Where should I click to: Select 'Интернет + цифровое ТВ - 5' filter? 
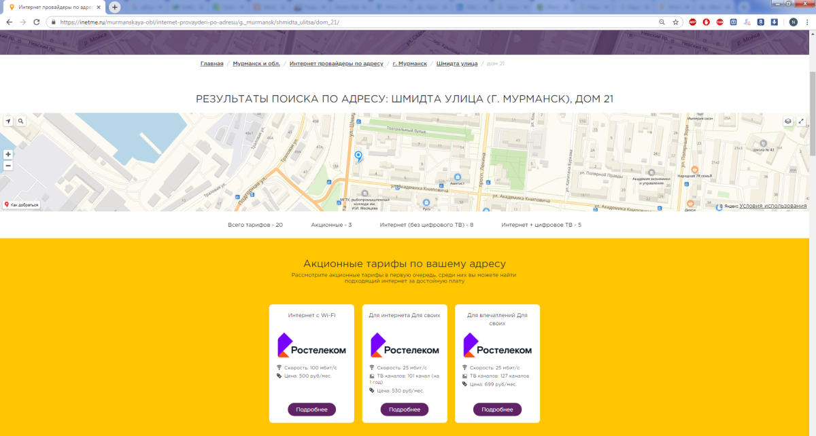(541, 224)
